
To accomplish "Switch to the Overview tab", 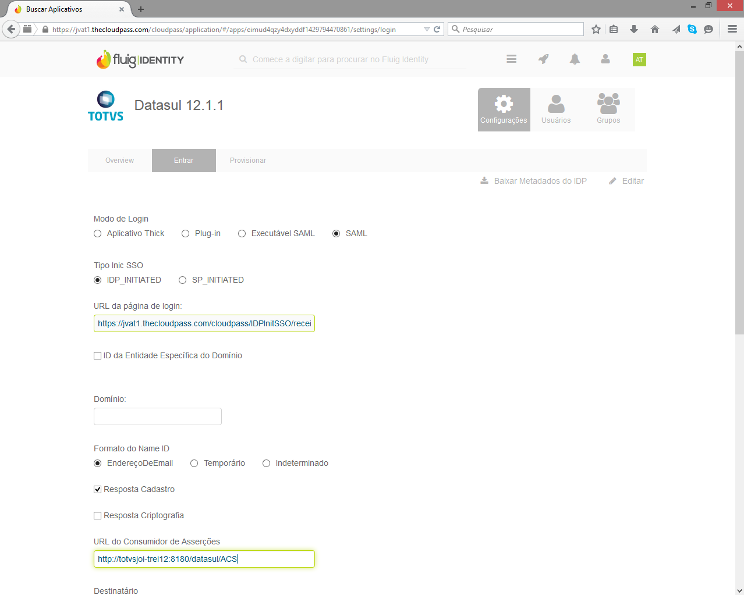I will 119,161.
